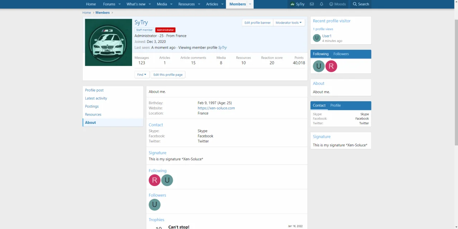This screenshot has width=458, height=229.
Task: Open the alerts bell icon
Action: coord(321,4)
